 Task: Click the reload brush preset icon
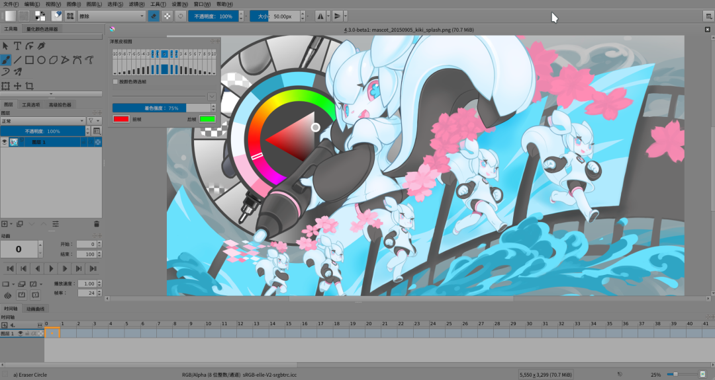[x=181, y=16]
